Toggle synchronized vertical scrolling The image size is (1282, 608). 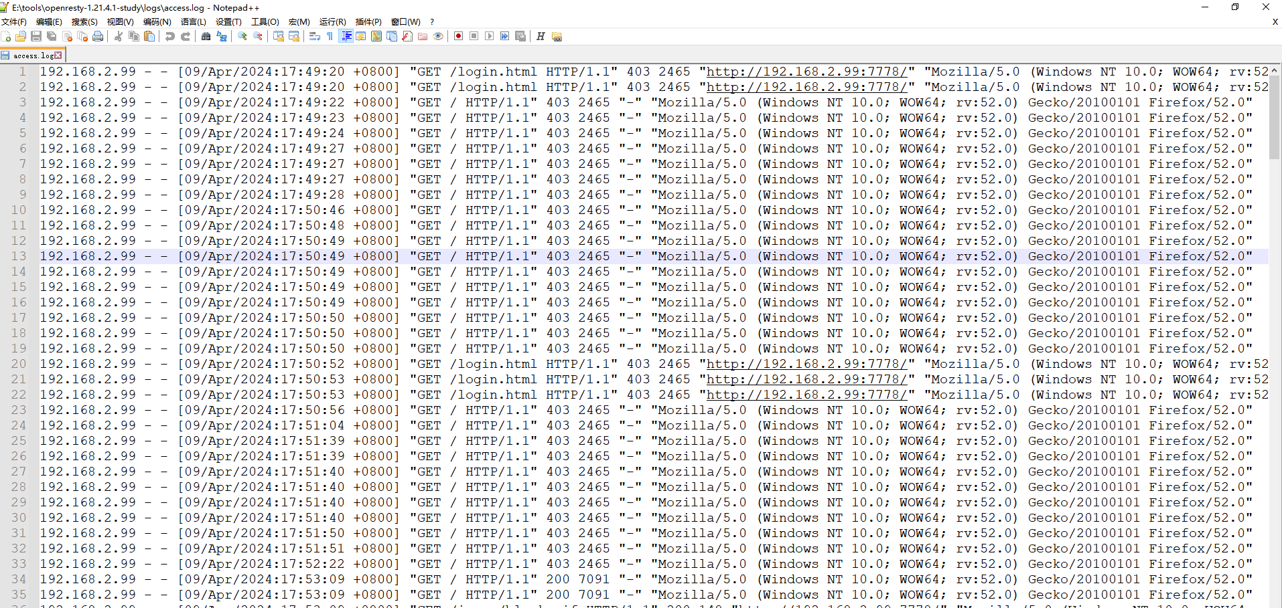click(279, 36)
